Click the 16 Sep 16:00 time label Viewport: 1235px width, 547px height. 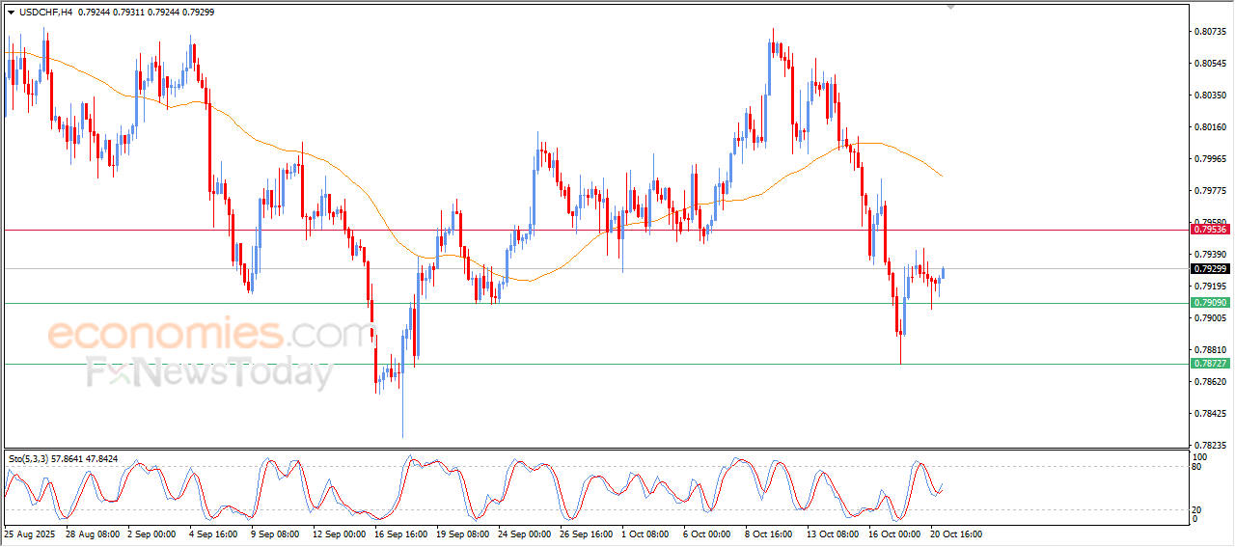[401, 533]
